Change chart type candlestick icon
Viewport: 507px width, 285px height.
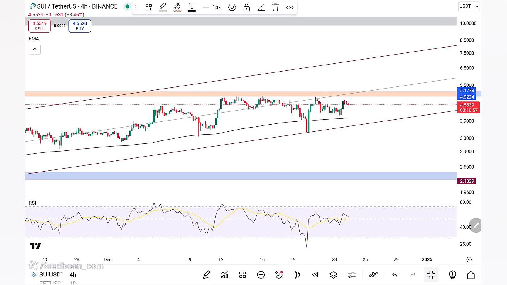click(297, 275)
